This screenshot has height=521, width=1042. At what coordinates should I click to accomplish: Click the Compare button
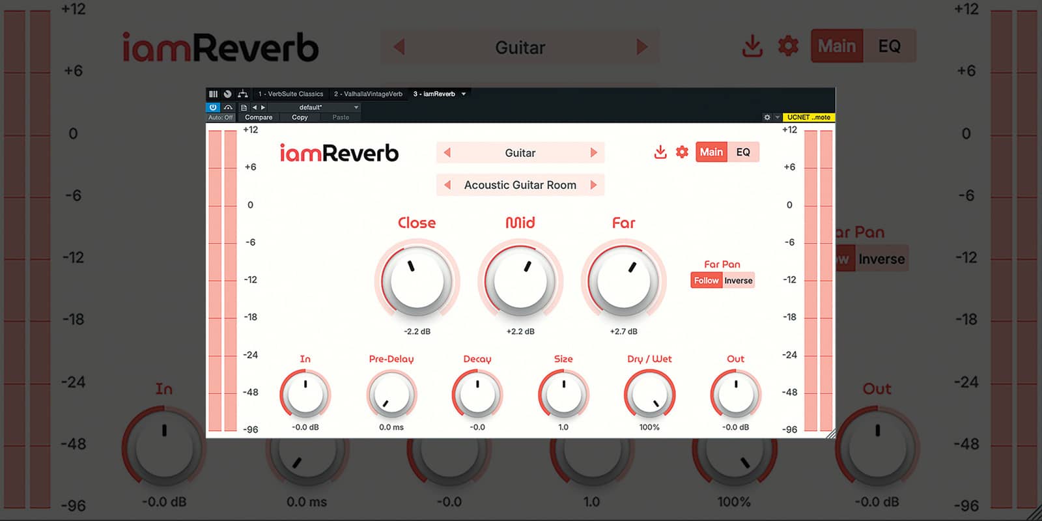(x=259, y=117)
